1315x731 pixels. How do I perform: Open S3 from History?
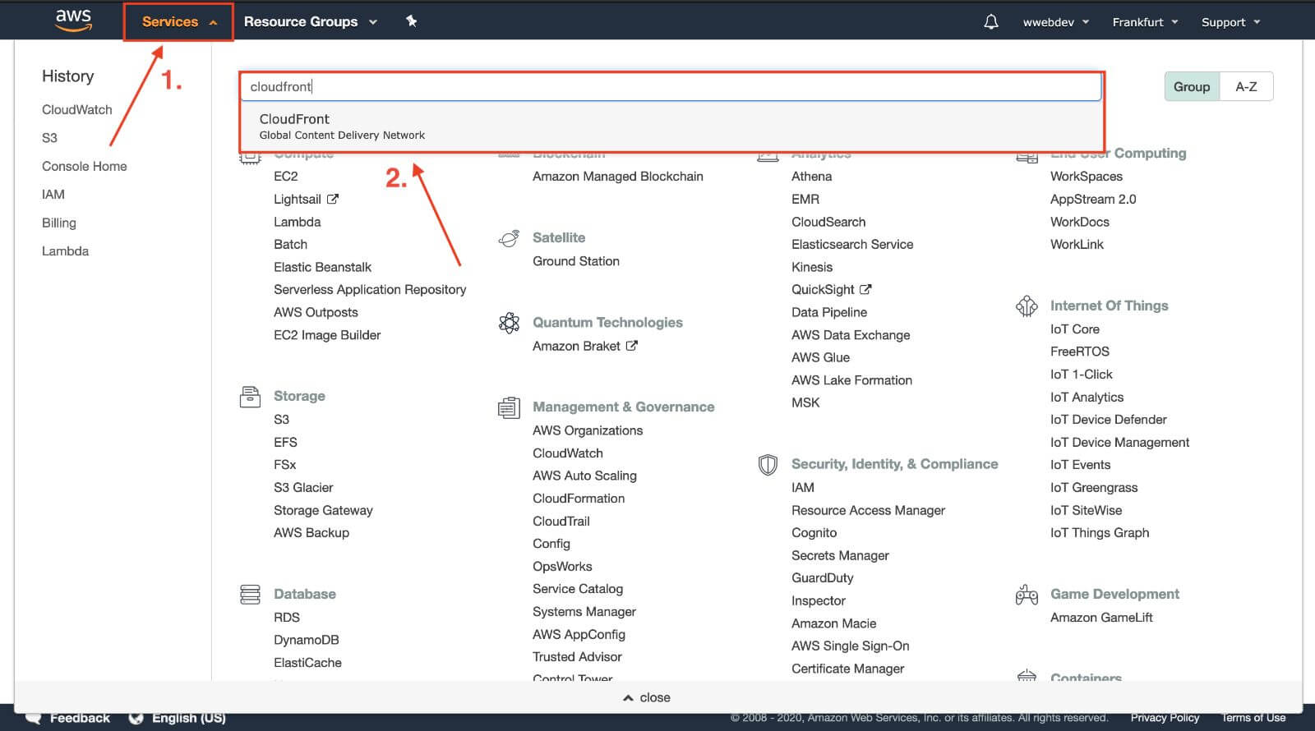point(50,138)
